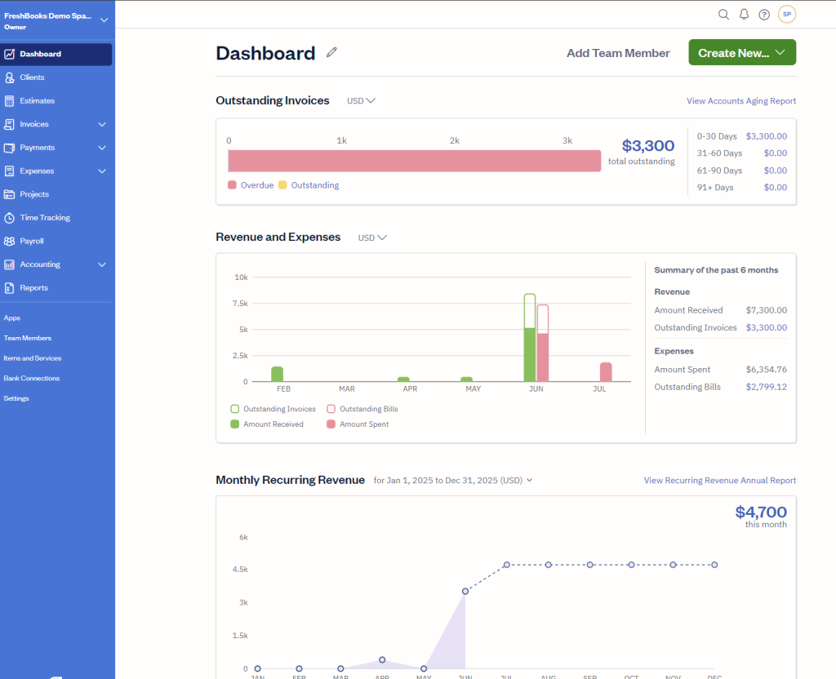Screen dimensions: 836x679
Task: Expand the Payments submenu chevron
Action: [x=102, y=148]
